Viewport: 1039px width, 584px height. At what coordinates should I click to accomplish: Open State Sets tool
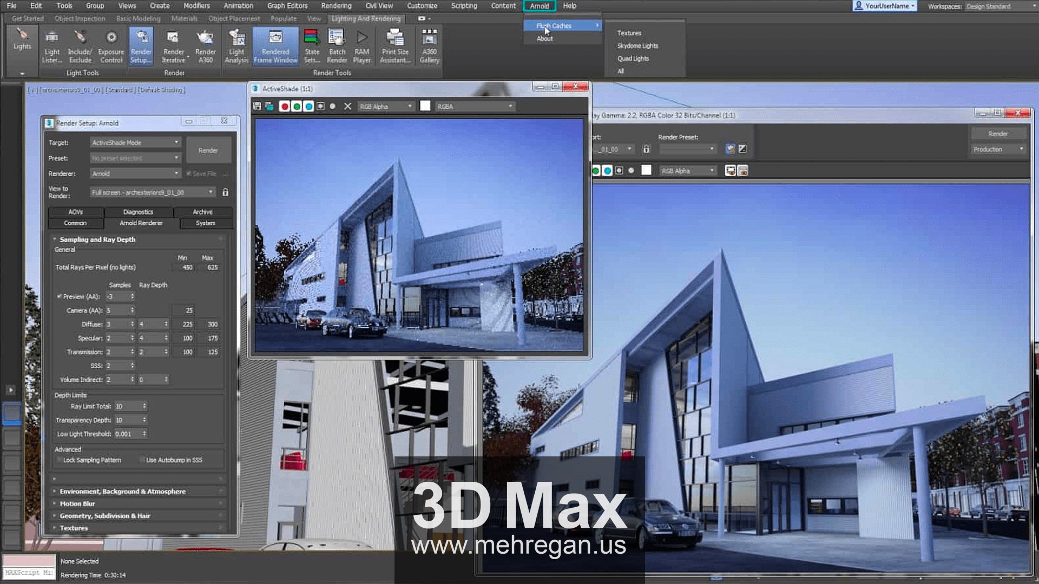[x=312, y=47]
